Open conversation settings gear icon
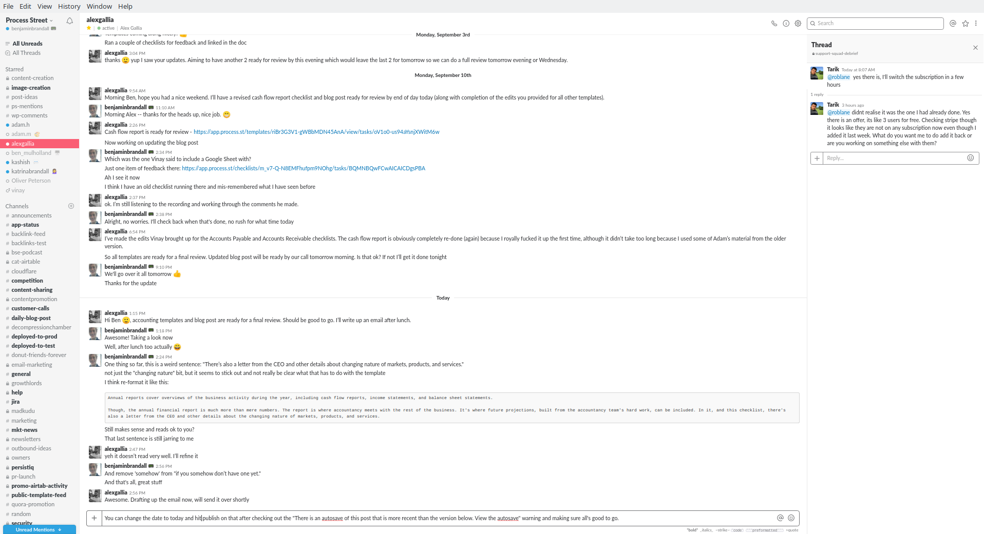This screenshot has width=984, height=534. coord(798,23)
